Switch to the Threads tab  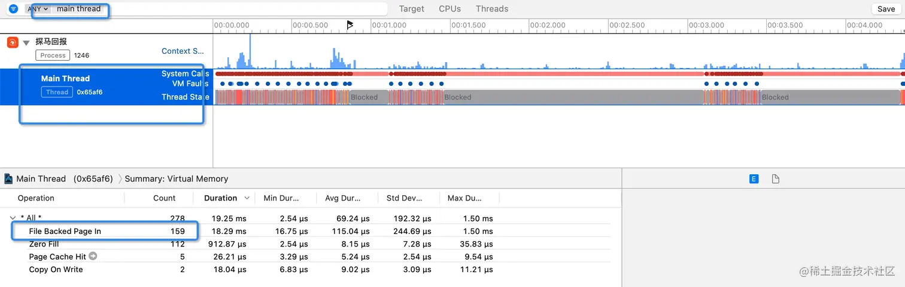(x=492, y=9)
